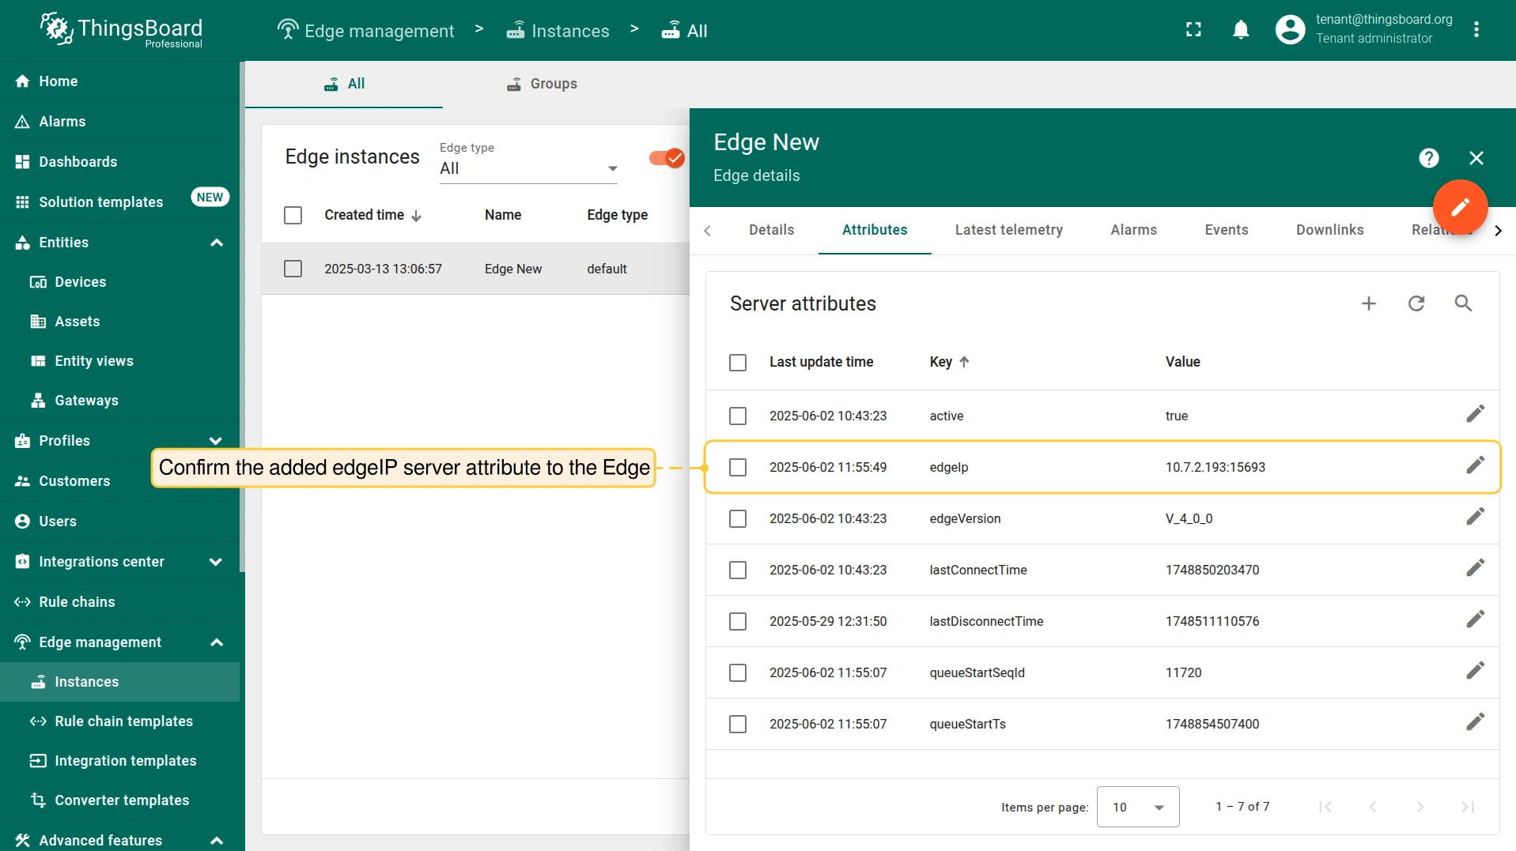Image resolution: width=1516 pixels, height=851 pixels.
Task: Edit the edgeIp attribute value
Action: tap(1475, 465)
